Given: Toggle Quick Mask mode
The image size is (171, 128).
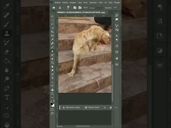Looking at the screenshot, I should [x=52, y=110].
